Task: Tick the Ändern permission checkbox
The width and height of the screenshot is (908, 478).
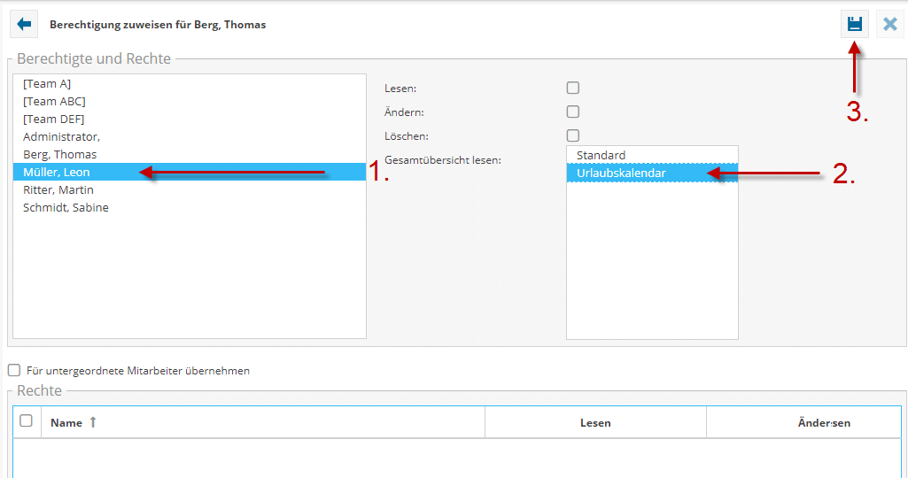Action: pos(573,112)
